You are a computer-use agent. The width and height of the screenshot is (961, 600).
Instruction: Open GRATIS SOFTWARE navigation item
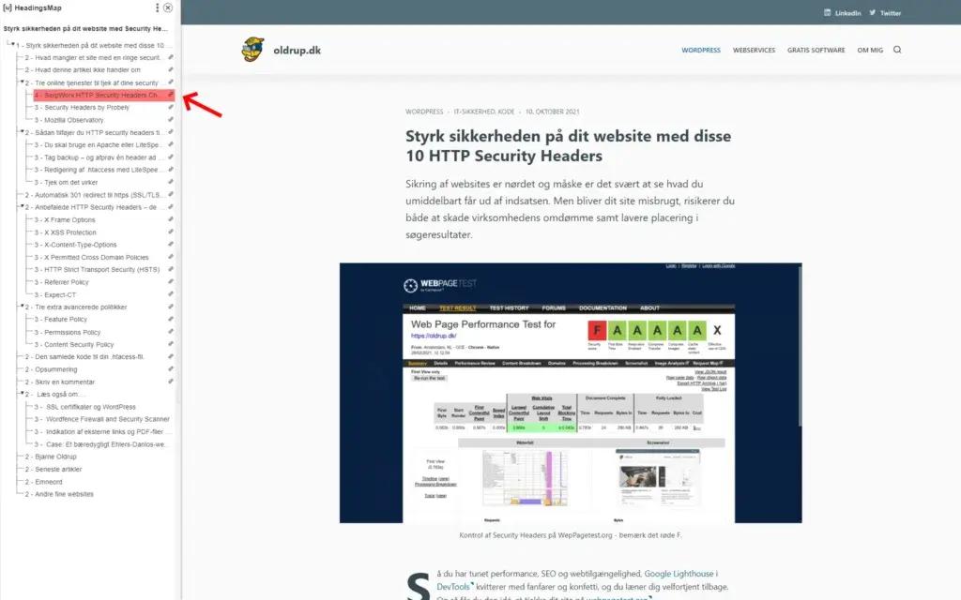(816, 51)
